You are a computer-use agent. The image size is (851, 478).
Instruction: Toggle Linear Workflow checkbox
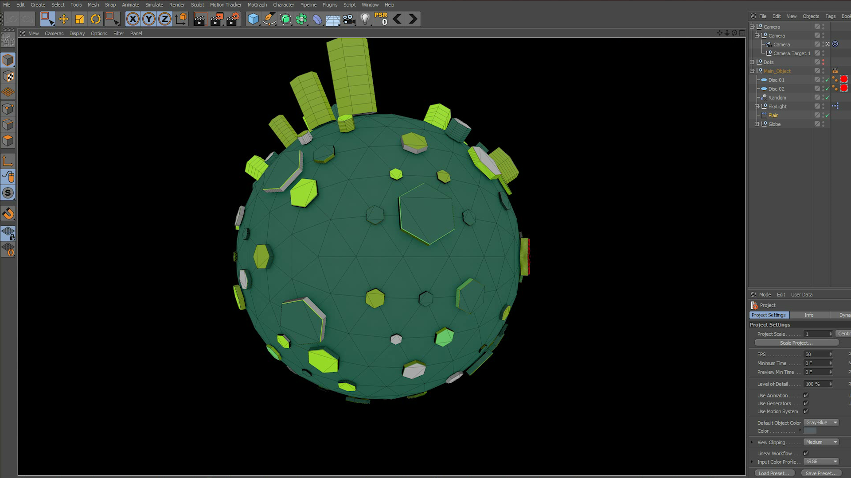coord(806,453)
